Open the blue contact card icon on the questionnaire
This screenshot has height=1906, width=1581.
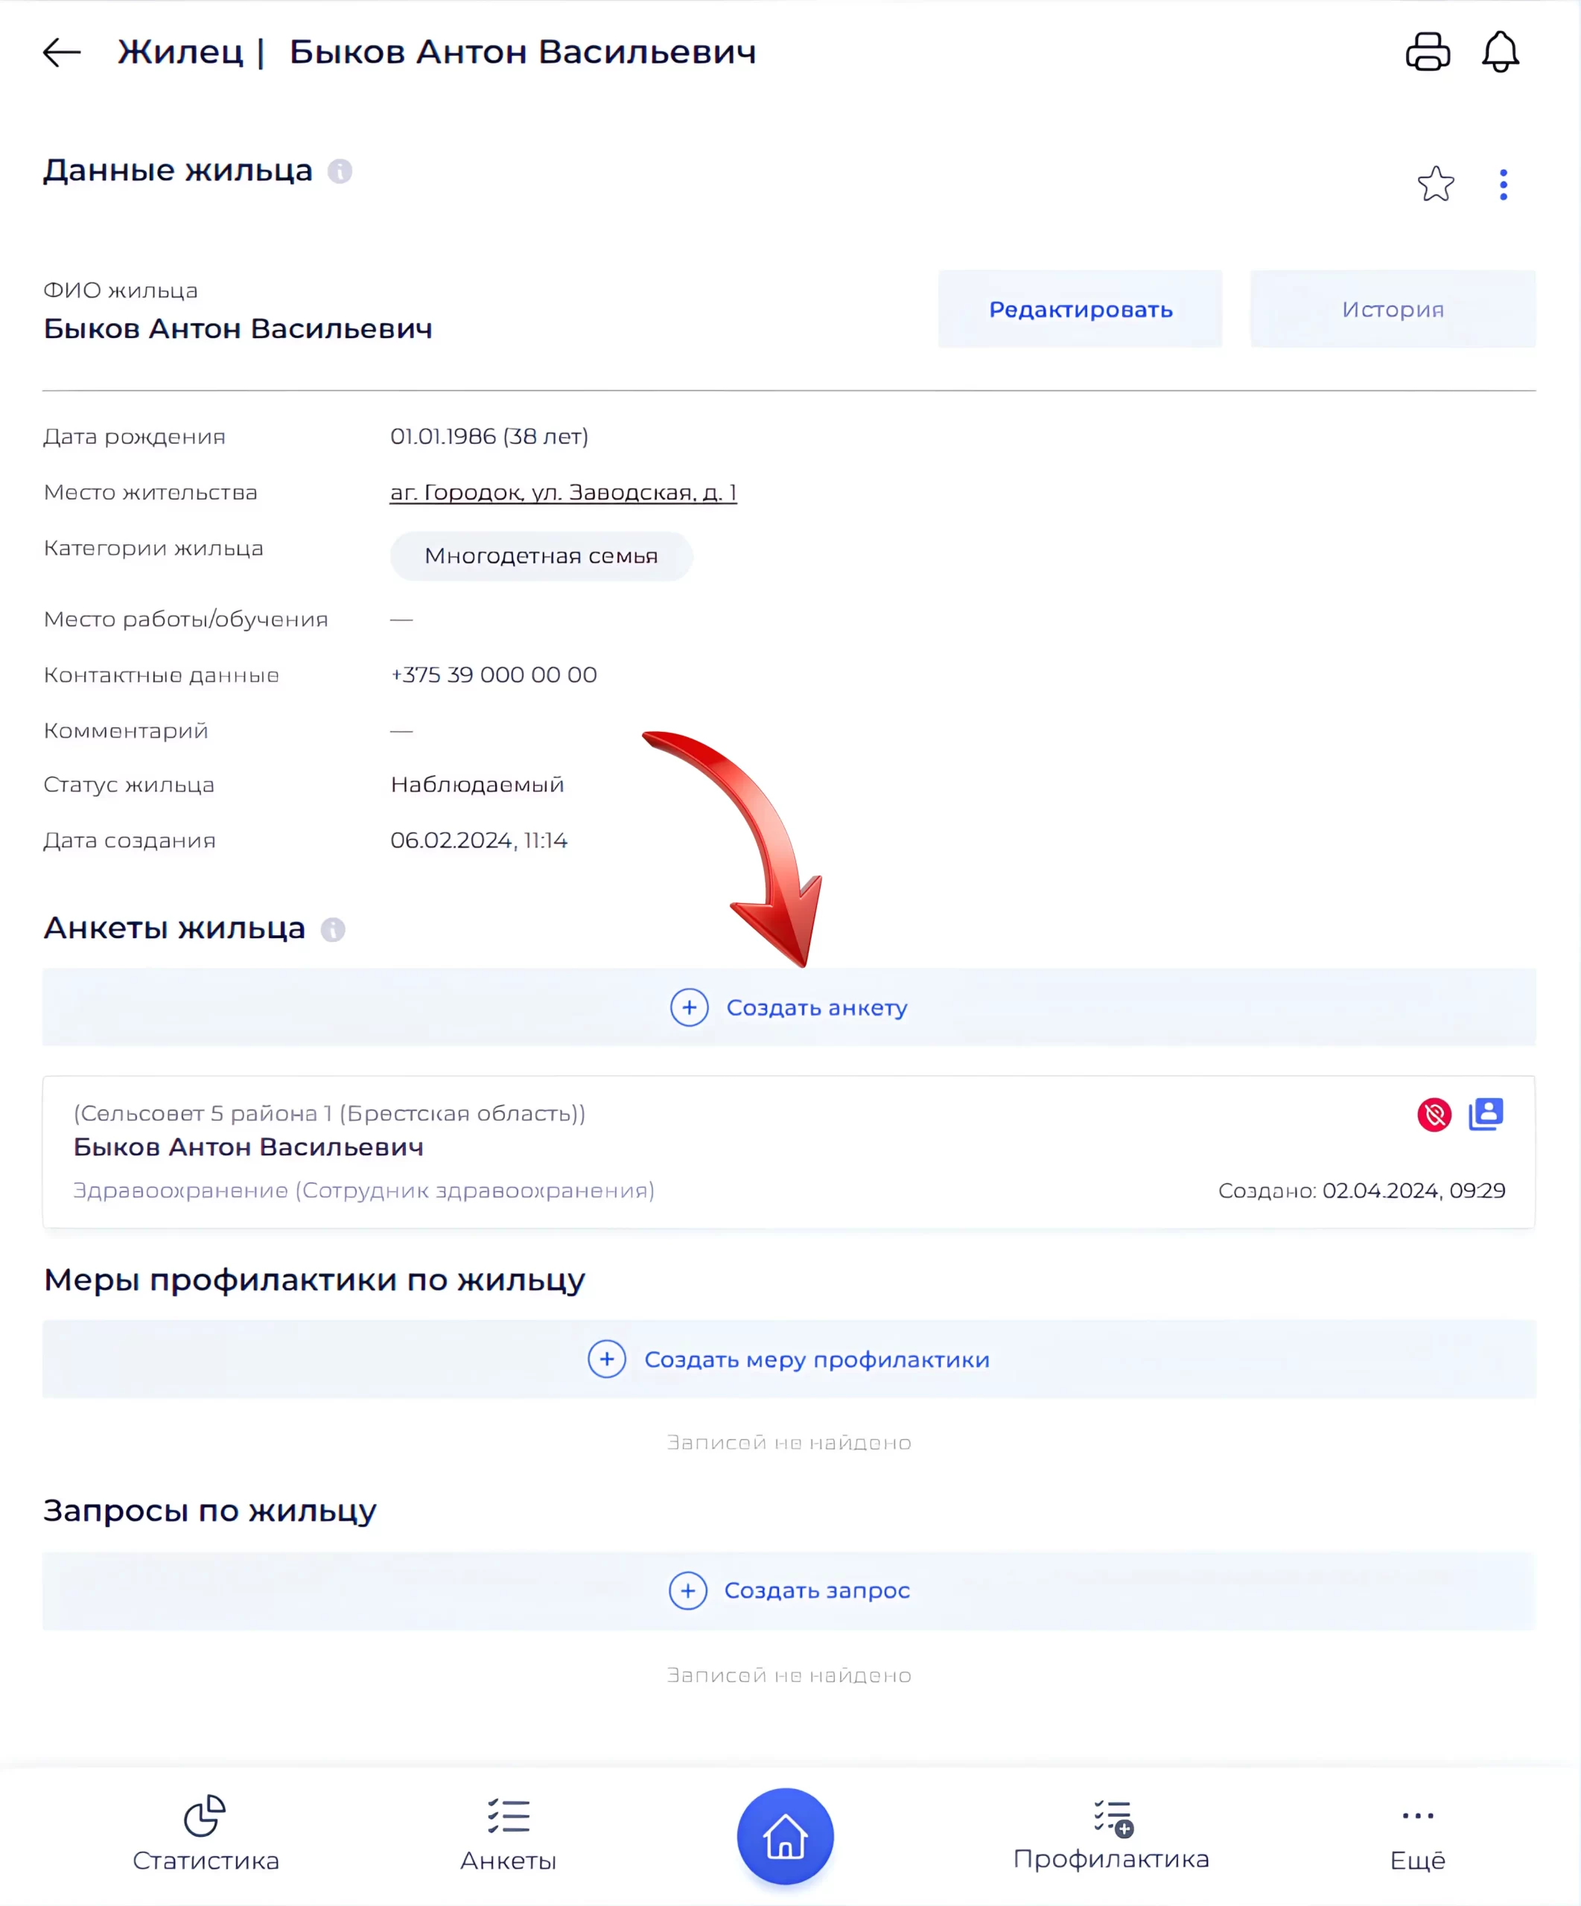click(1485, 1113)
